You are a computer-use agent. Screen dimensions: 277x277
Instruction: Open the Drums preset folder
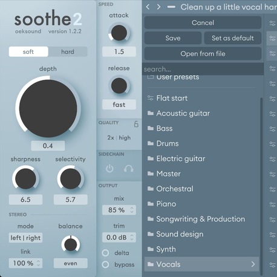(201, 143)
